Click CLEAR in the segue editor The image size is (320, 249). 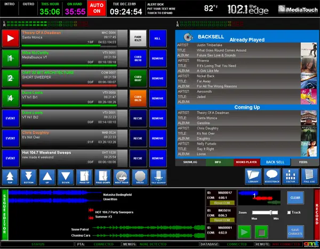(x=295, y=198)
